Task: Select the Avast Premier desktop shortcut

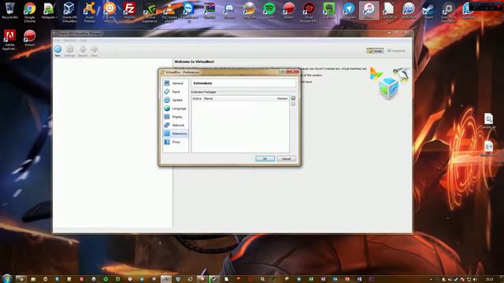Action: (89, 13)
